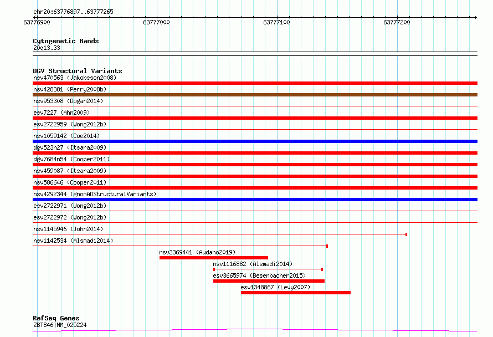Click the esv1348867 (Levy2007) label

(x=275, y=287)
